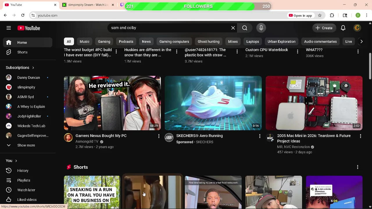Select the Music filter chip
This screenshot has width=372, height=209.
click(x=85, y=42)
